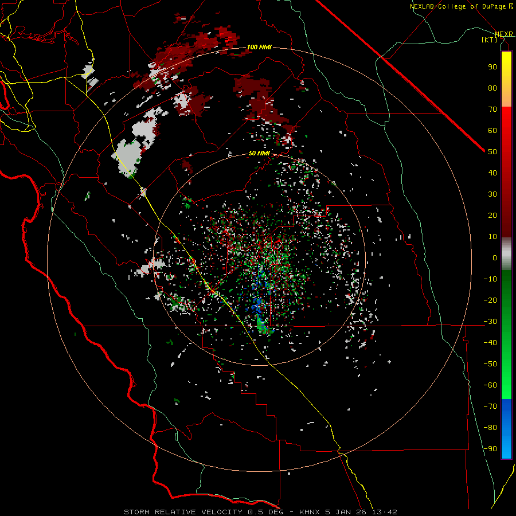Screen dimensions: 516x516
Task: Click the KHNX station identifier in the caption
Action: pos(310,512)
